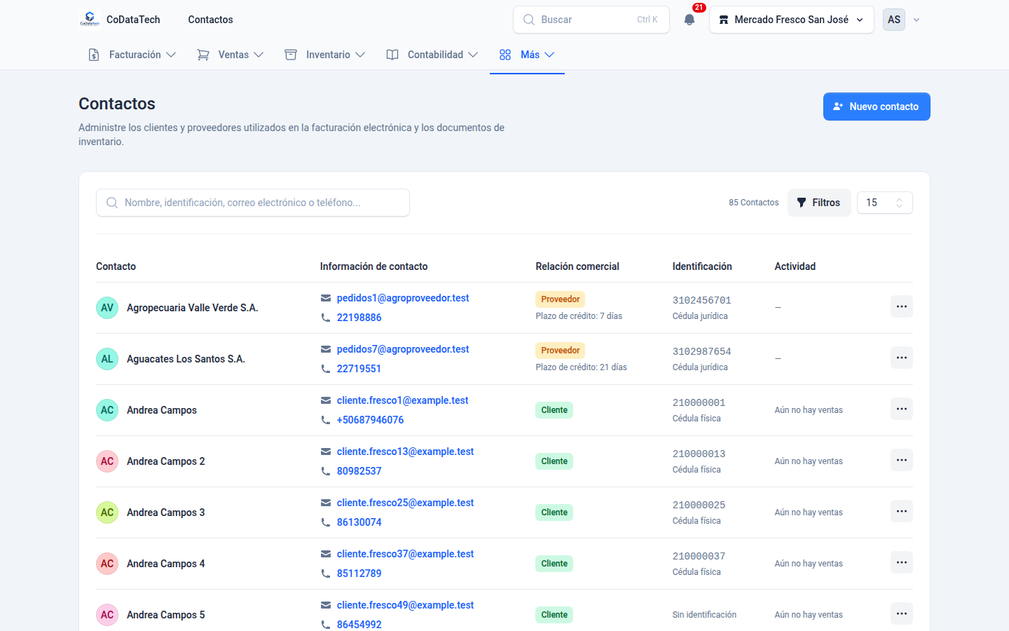Open the Inventario dropdown menu
The height and width of the screenshot is (631, 1009).
pos(325,55)
